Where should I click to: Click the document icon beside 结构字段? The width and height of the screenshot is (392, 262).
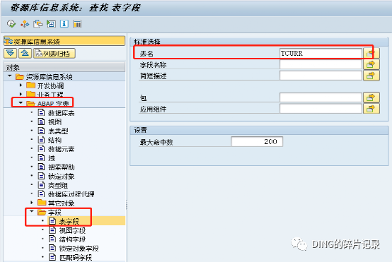click(52, 239)
